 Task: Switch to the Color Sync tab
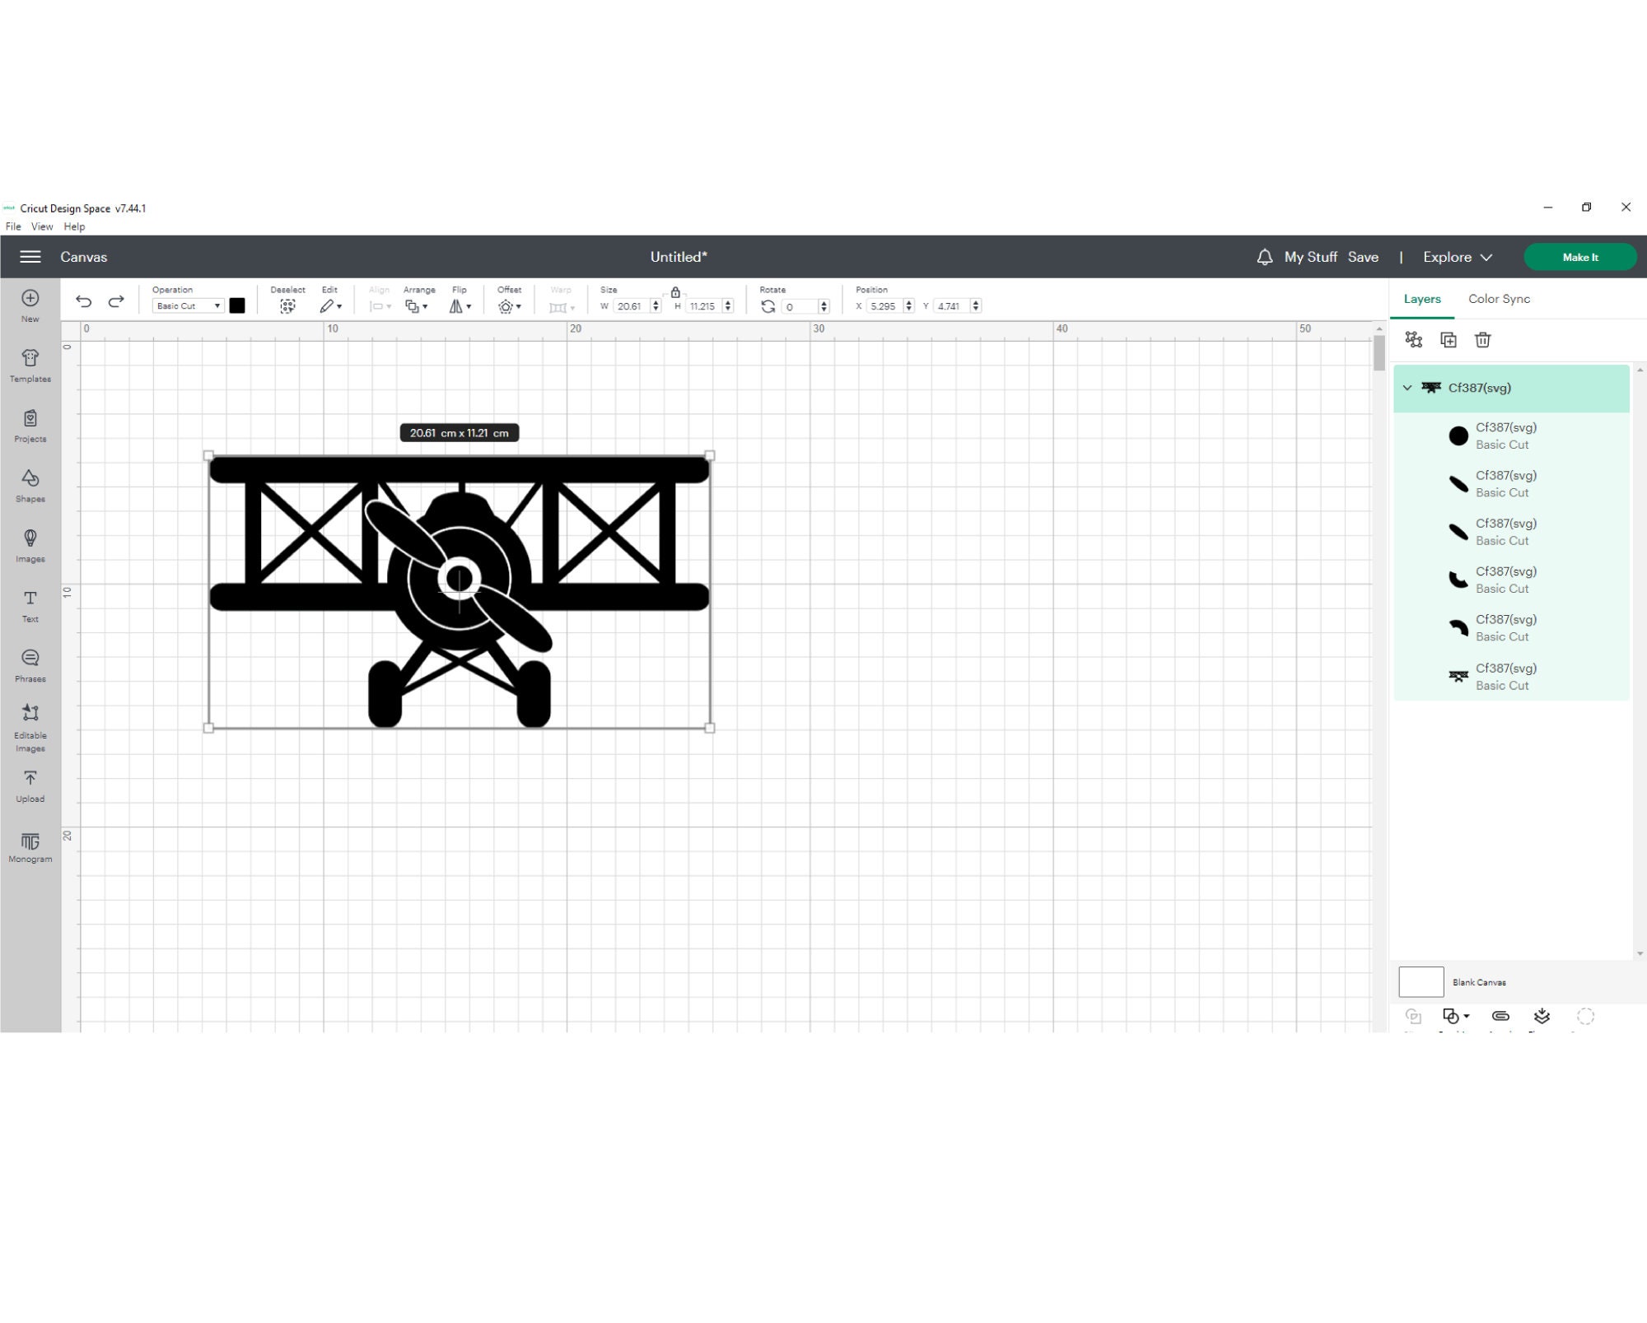pyautogui.click(x=1499, y=299)
